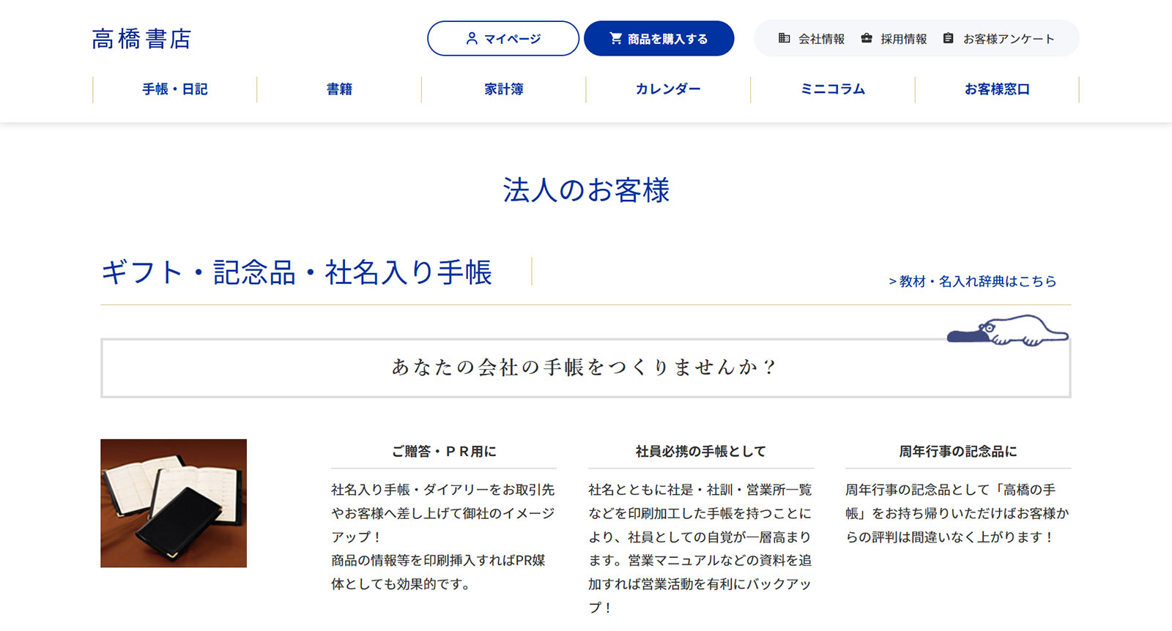Viewport: 1172px width, 631px height.
Task: Select カレンダー menu item
Action: click(x=668, y=89)
